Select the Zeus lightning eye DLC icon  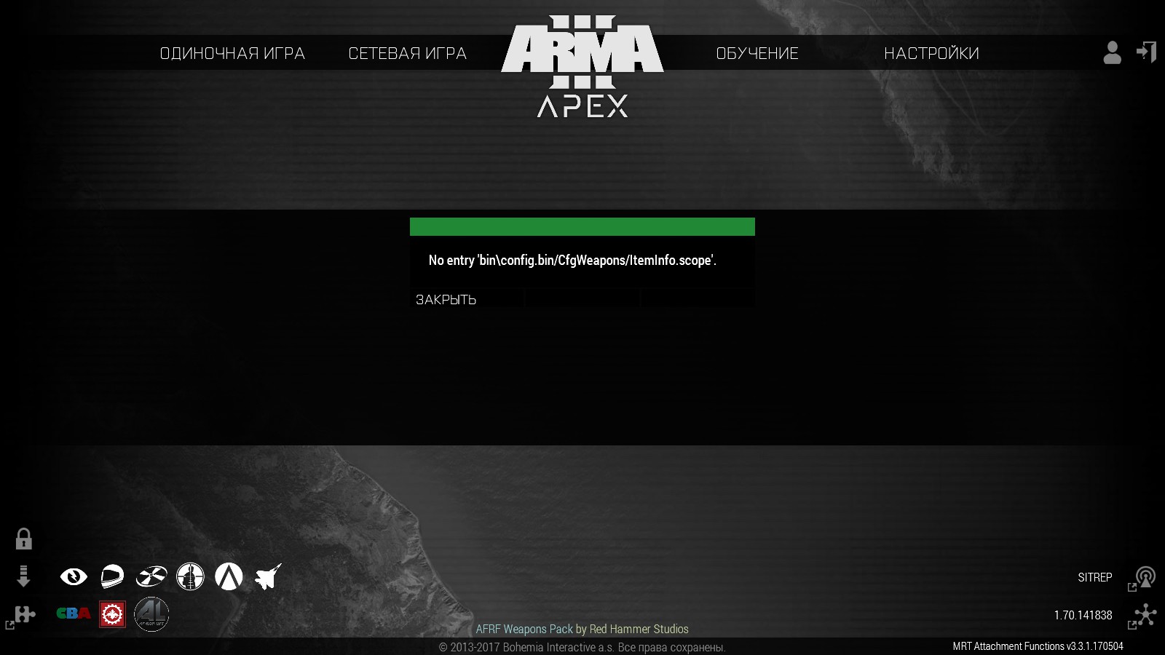[74, 577]
